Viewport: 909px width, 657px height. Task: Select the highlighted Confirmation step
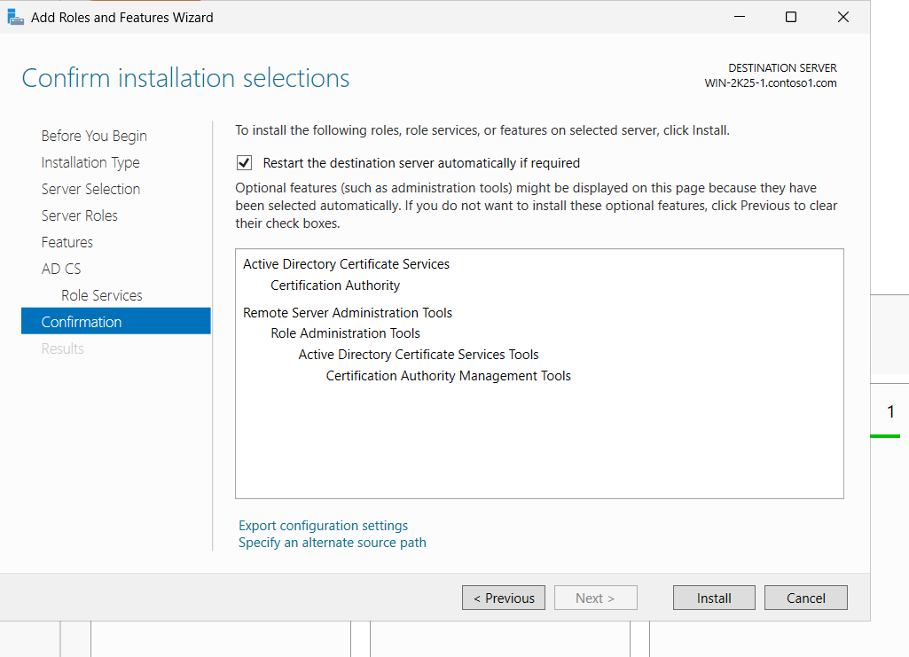[116, 321]
